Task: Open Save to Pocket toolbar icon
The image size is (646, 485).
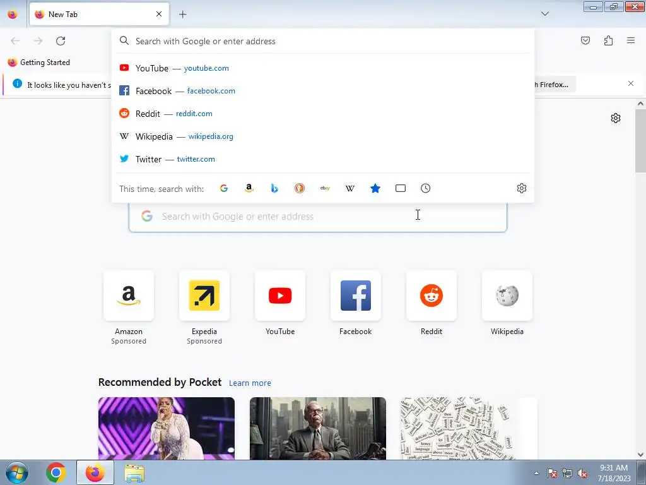Action: tap(585, 40)
